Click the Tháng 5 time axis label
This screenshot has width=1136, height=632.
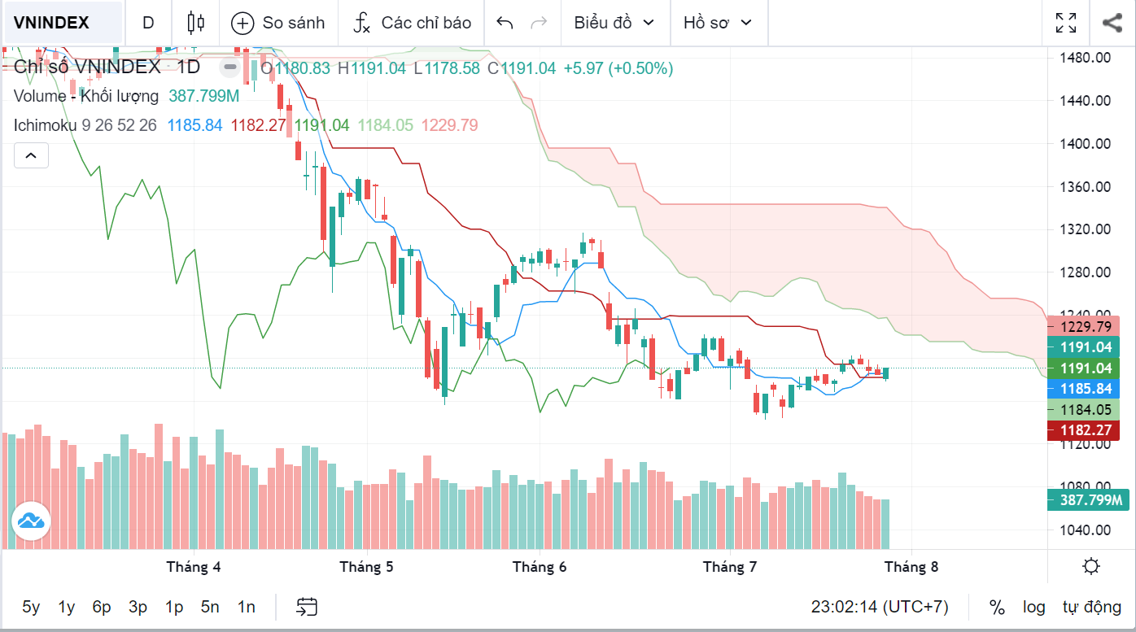click(366, 567)
